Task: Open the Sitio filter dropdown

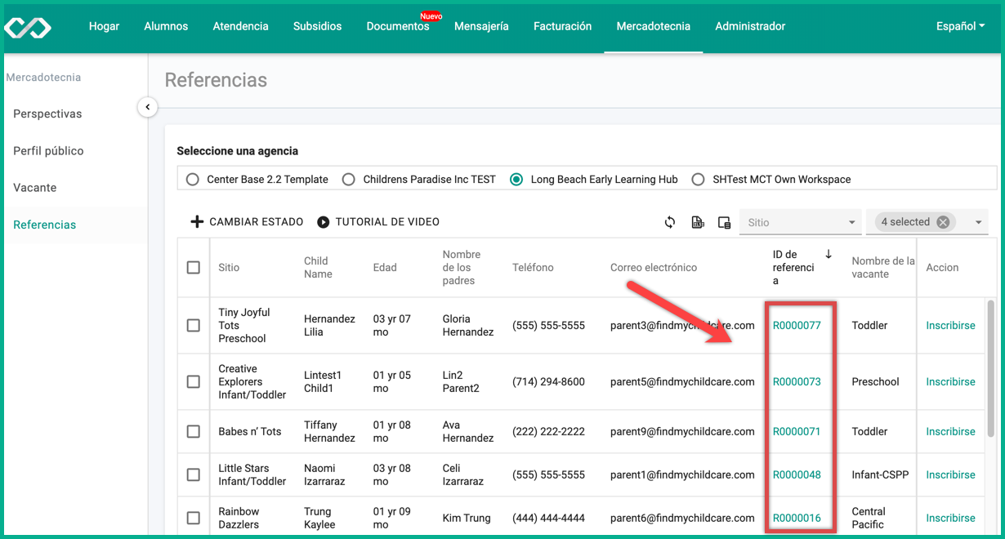Action: (799, 222)
